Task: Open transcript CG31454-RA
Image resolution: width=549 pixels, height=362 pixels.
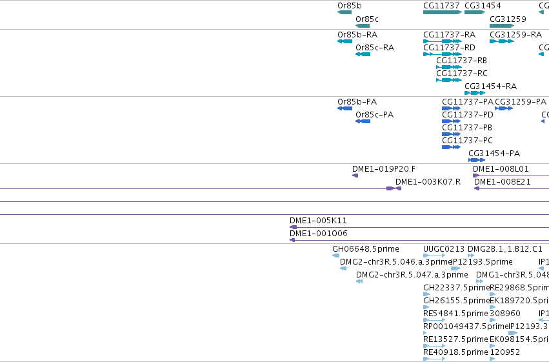Action: pos(491,86)
